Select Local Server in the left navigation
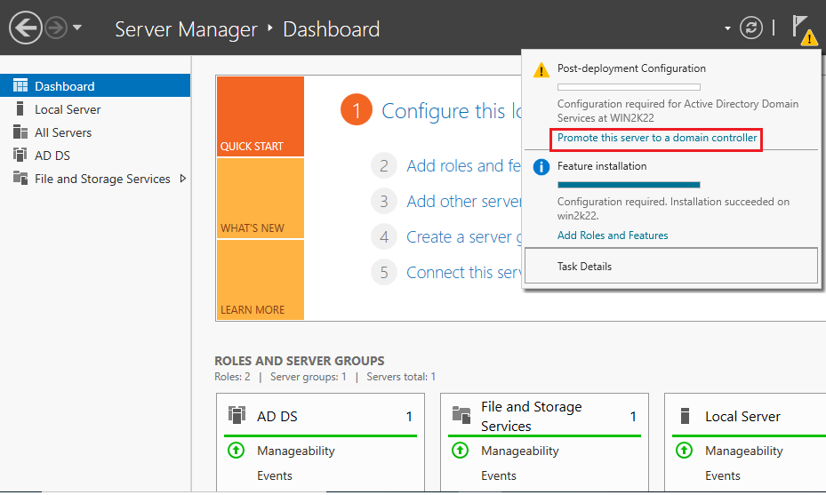The width and height of the screenshot is (826, 495). 95,109
